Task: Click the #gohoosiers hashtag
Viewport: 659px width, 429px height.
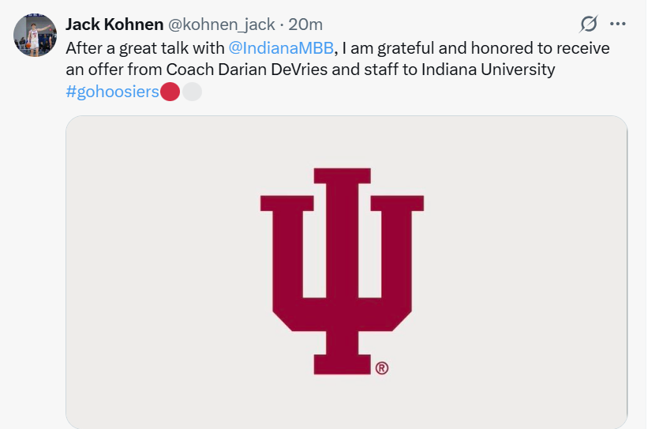Action: click(x=113, y=92)
